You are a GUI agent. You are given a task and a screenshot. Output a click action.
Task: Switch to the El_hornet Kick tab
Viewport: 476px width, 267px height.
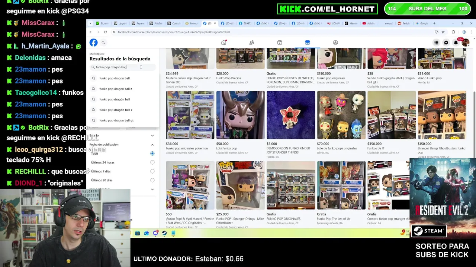tap(102, 23)
